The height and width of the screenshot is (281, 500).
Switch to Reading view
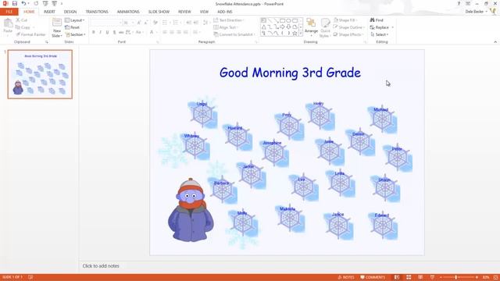pyautogui.click(x=420, y=277)
